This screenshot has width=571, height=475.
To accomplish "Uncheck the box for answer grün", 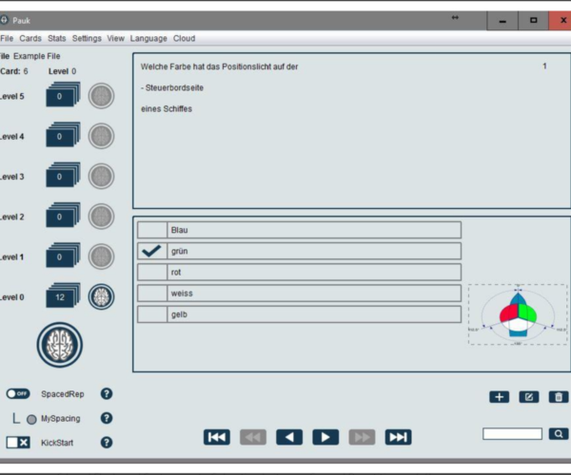I will 152,251.
